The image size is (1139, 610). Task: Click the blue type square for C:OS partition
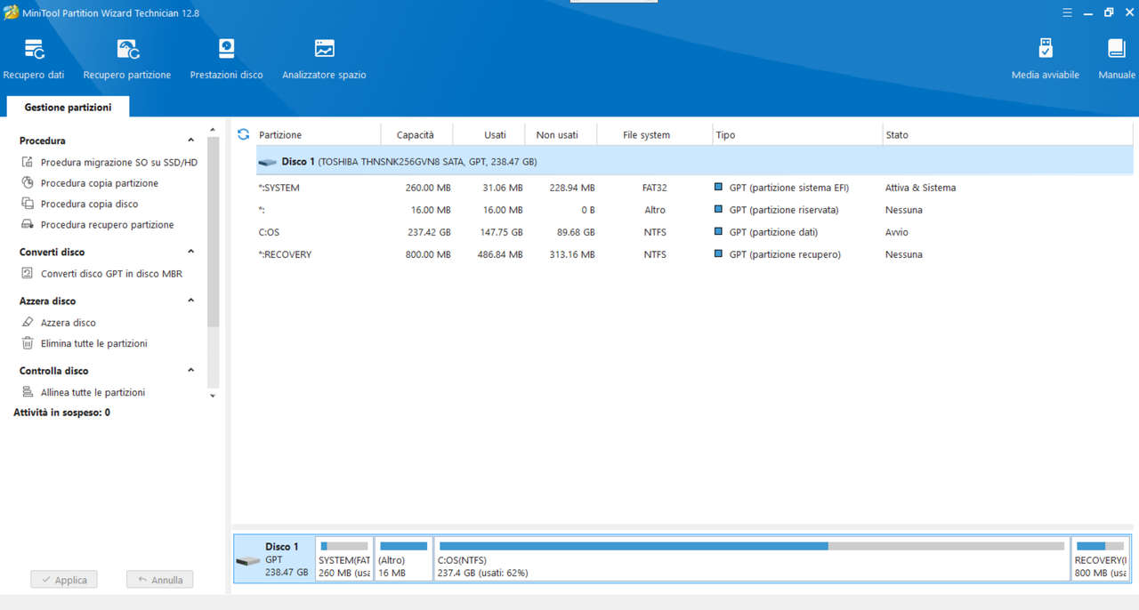[719, 232]
